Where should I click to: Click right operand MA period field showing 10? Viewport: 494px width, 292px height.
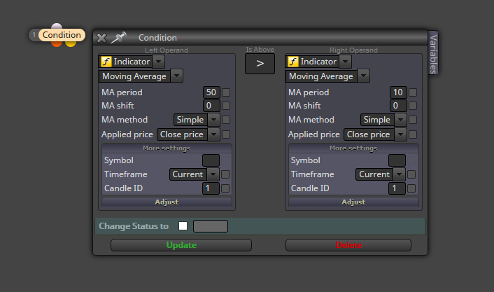398,92
